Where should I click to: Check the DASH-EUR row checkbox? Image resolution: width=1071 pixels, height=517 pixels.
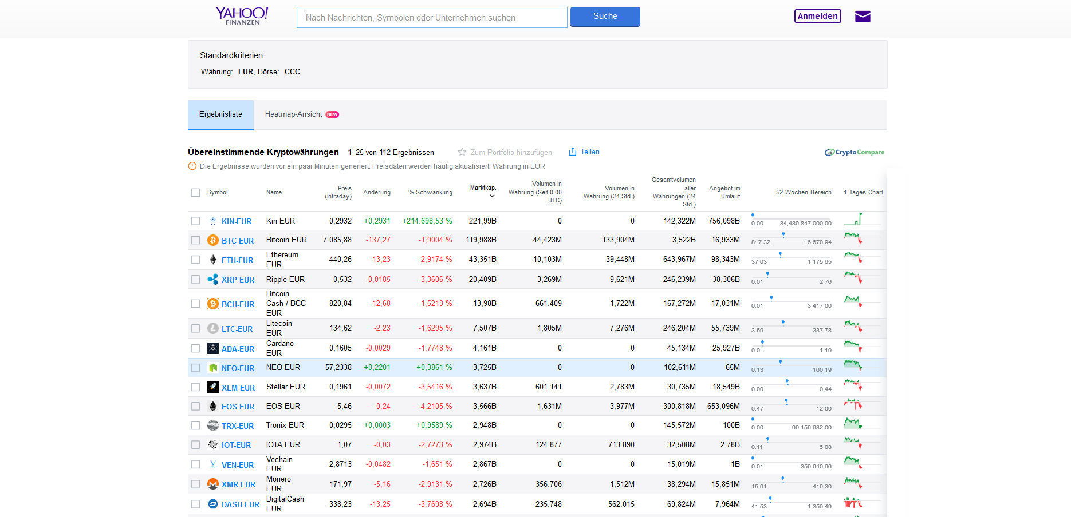pyautogui.click(x=196, y=504)
